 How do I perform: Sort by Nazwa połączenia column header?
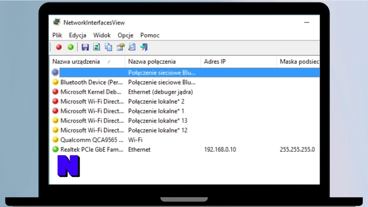(163, 61)
